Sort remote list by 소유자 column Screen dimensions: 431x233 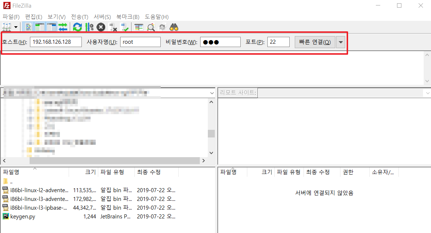384,172
